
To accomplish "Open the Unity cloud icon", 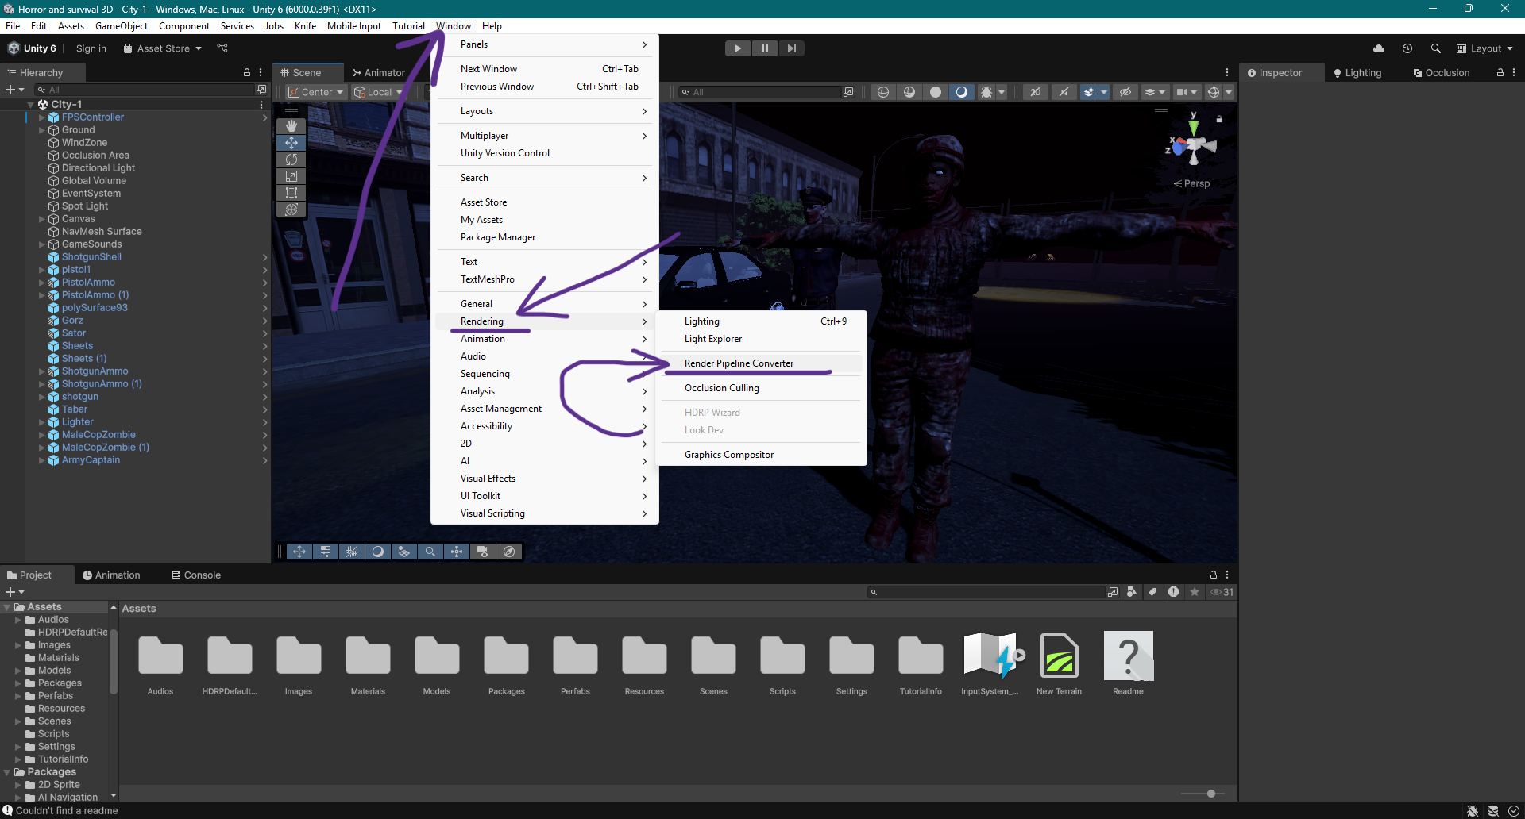I will pos(1379,48).
